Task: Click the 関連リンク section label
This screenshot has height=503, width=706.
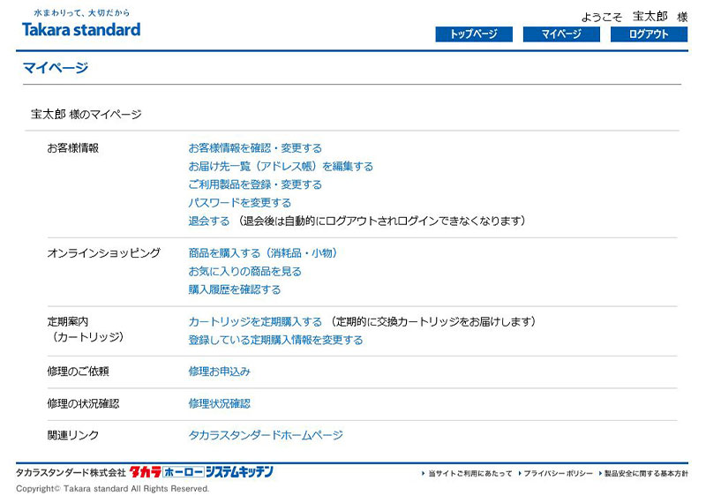Action: (73, 435)
